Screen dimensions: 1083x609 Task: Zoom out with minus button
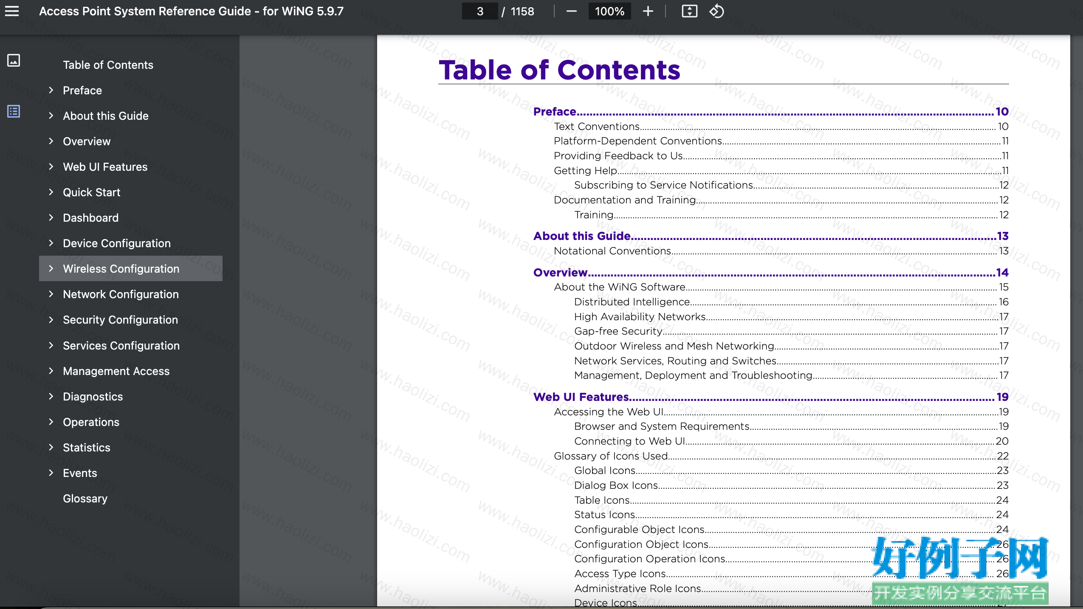pos(572,11)
